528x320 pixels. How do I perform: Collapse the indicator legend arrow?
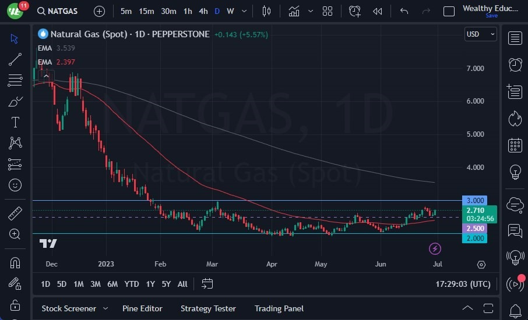[x=45, y=76]
